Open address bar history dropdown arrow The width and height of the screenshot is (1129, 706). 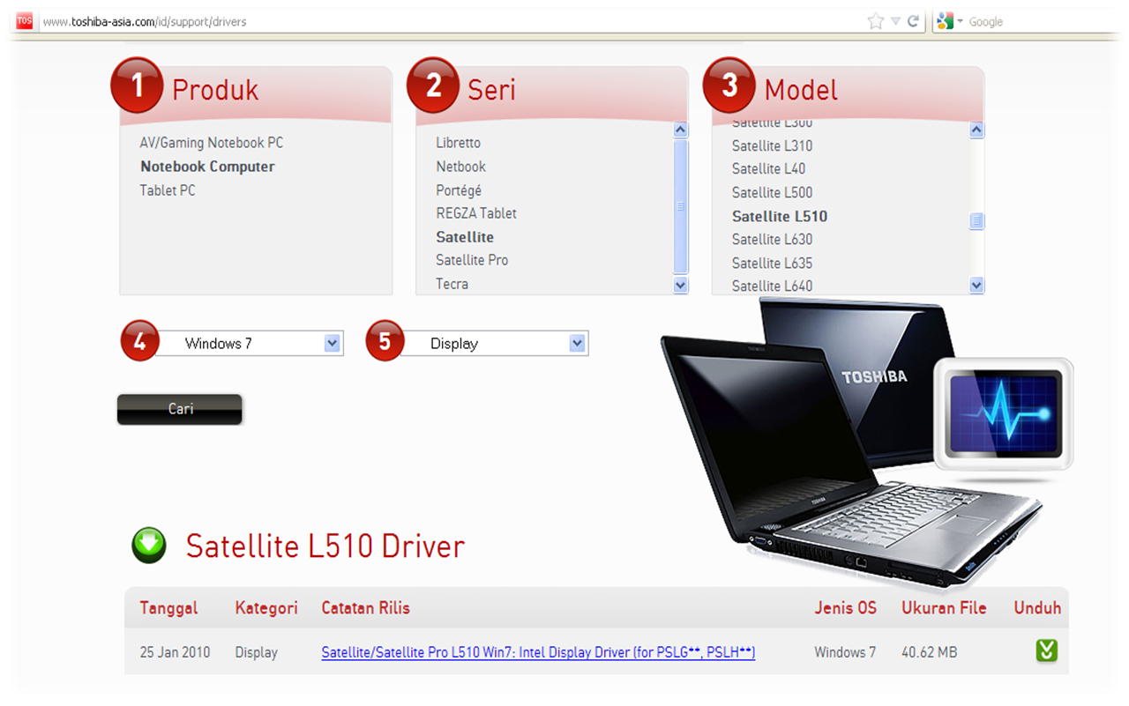tap(895, 21)
